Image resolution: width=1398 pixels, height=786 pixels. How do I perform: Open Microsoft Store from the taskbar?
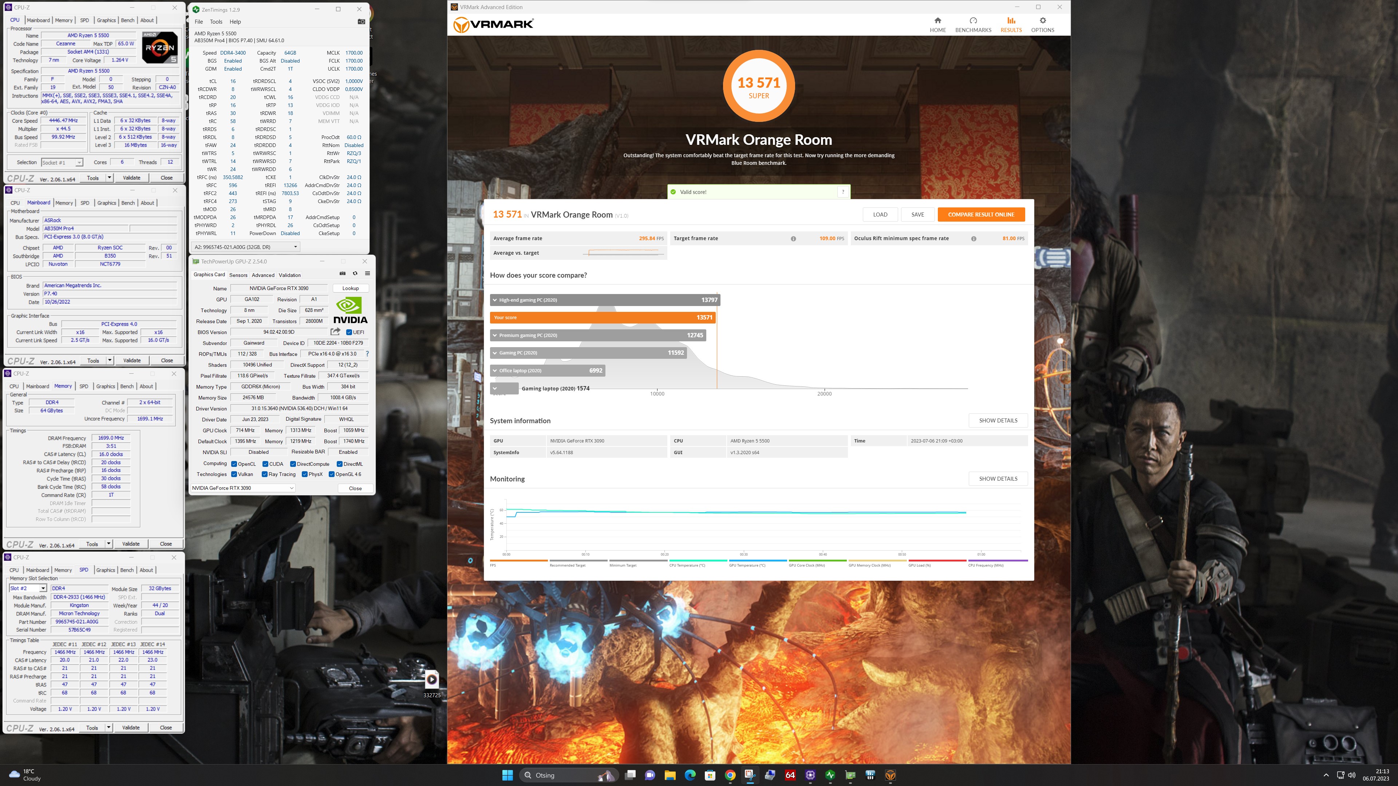[710, 775]
